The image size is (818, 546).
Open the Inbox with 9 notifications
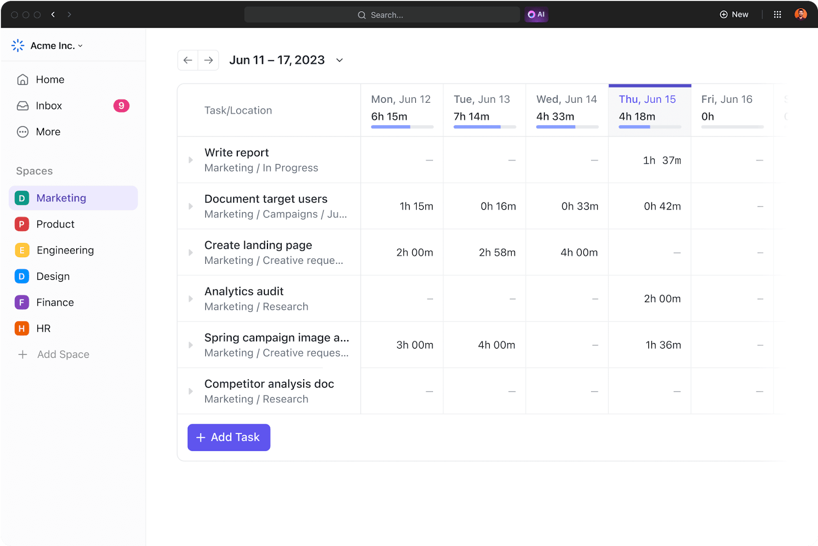[x=49, y=106]
